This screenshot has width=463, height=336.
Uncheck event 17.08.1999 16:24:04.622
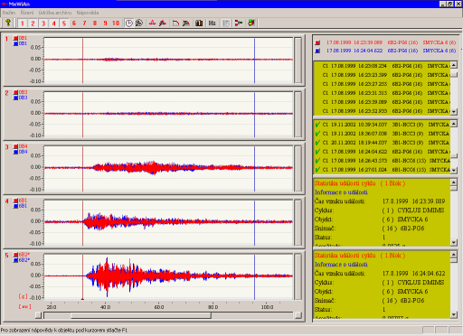(x=317, y=152)
